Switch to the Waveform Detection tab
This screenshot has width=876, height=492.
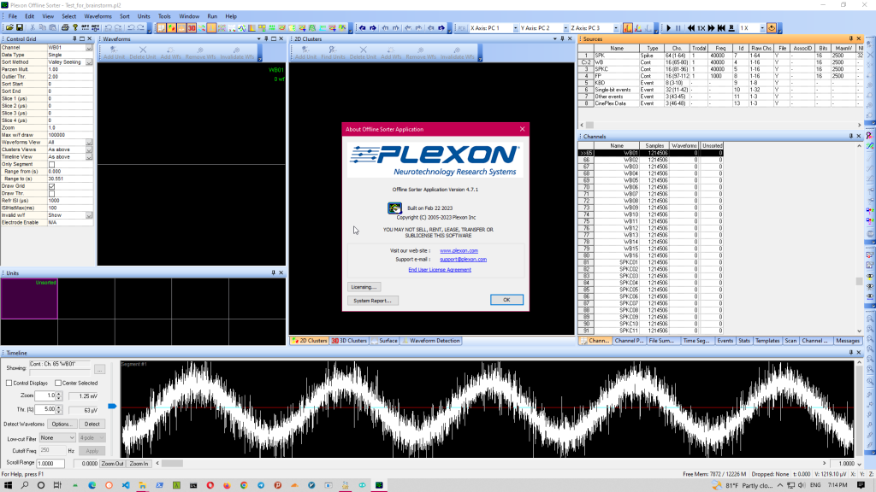point(431,340)
